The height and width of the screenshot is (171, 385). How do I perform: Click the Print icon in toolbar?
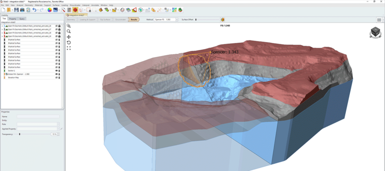(22, 10)
